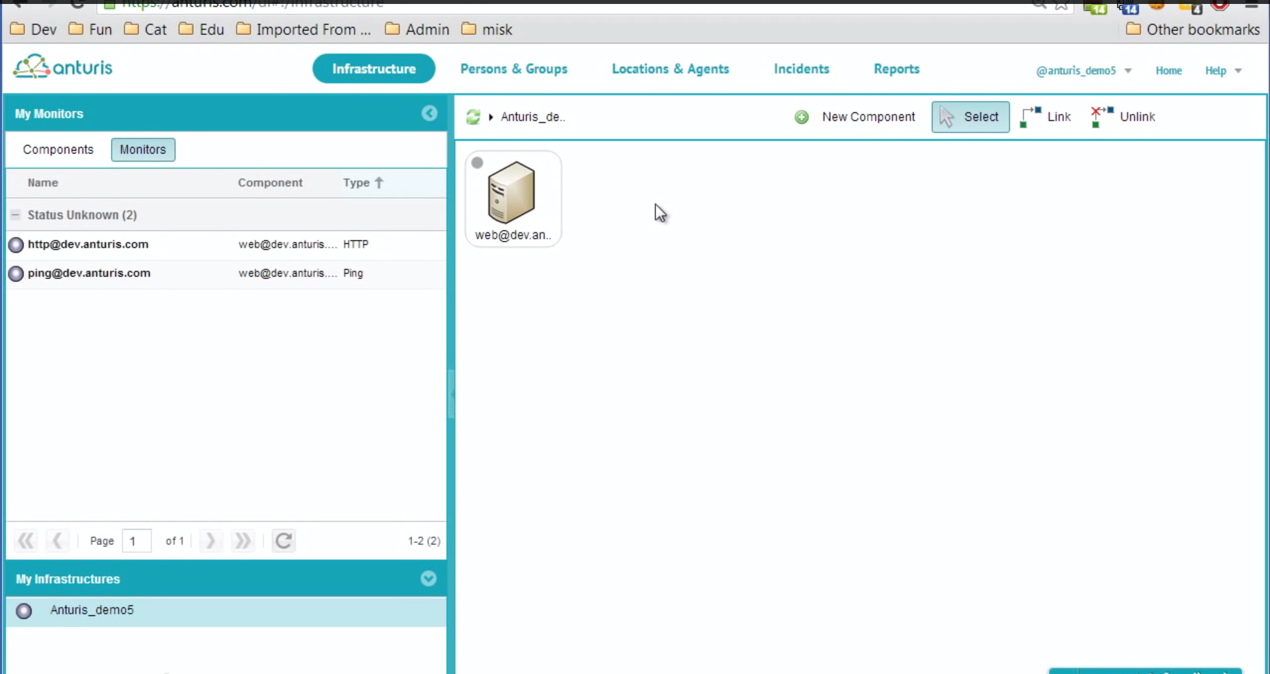Viewport: 1270px width, 674px height.
Task: Collapse the Status Unknown group
Action: pos(15,215)
